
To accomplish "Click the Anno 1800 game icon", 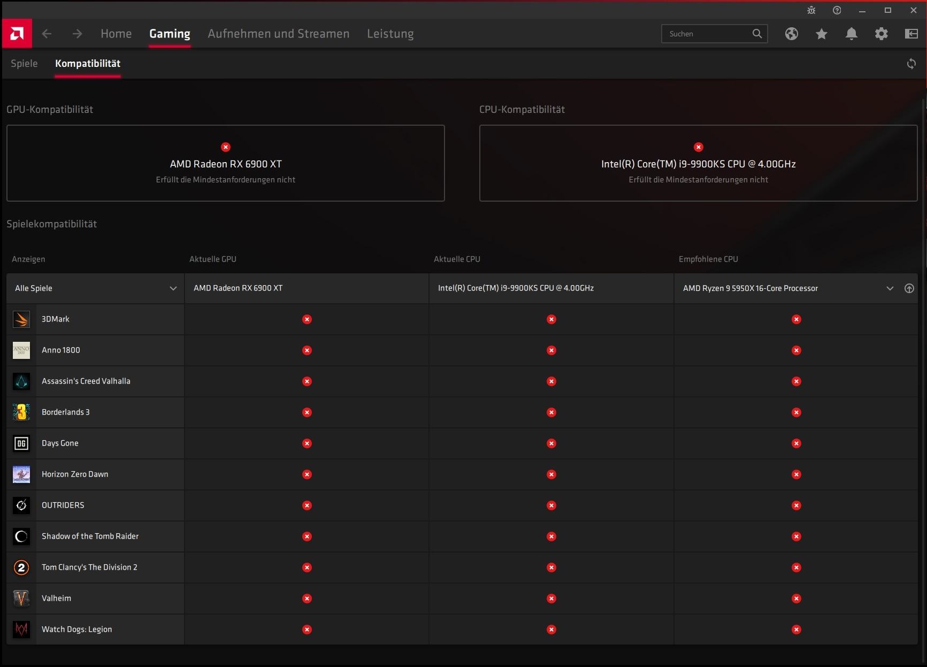I will tap(21, 350).
